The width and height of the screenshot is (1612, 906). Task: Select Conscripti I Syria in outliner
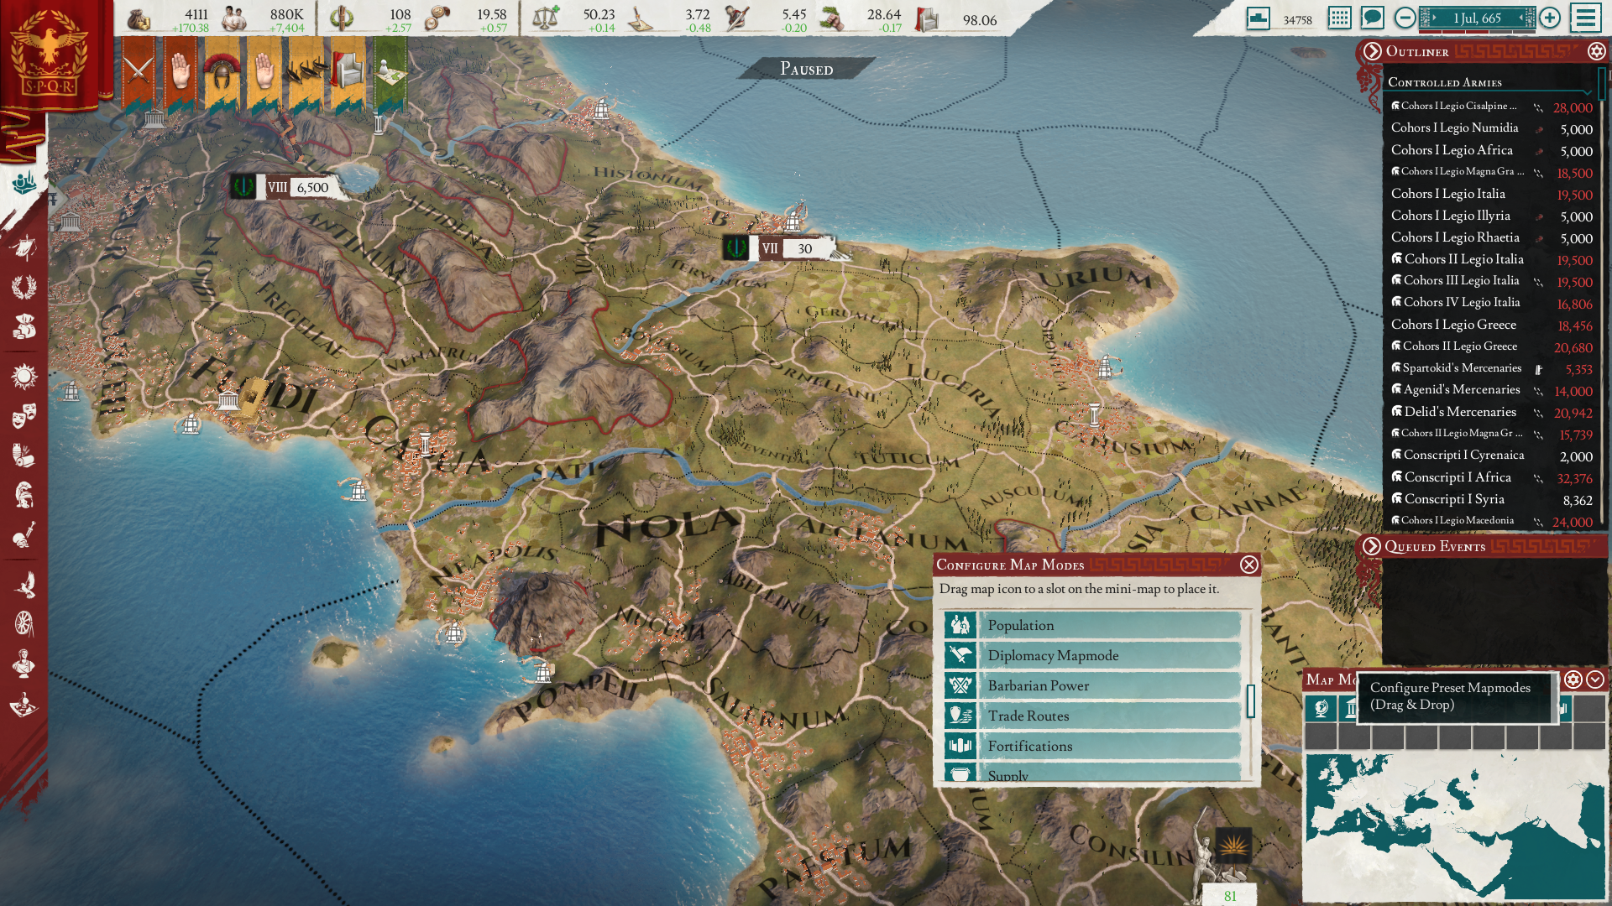pos(1491,499)
